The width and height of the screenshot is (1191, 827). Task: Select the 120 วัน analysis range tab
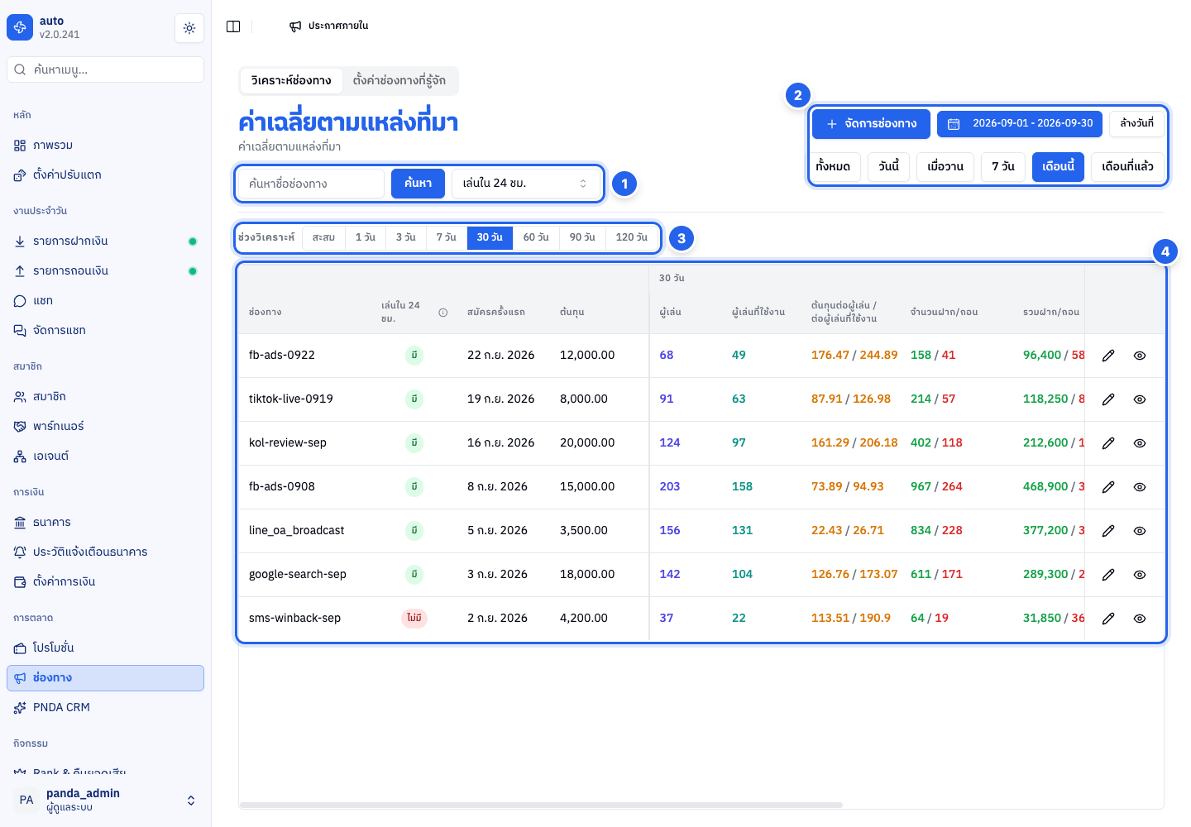[632, 237]
